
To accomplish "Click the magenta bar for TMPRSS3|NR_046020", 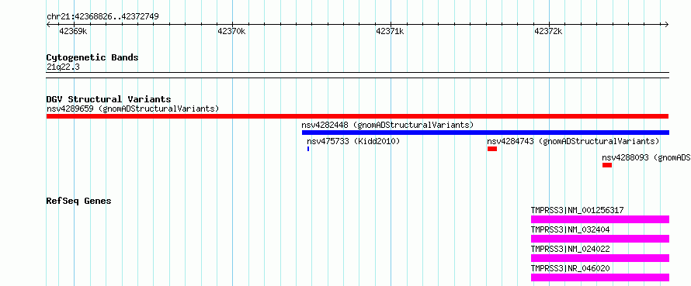I will tap(600, 277).
